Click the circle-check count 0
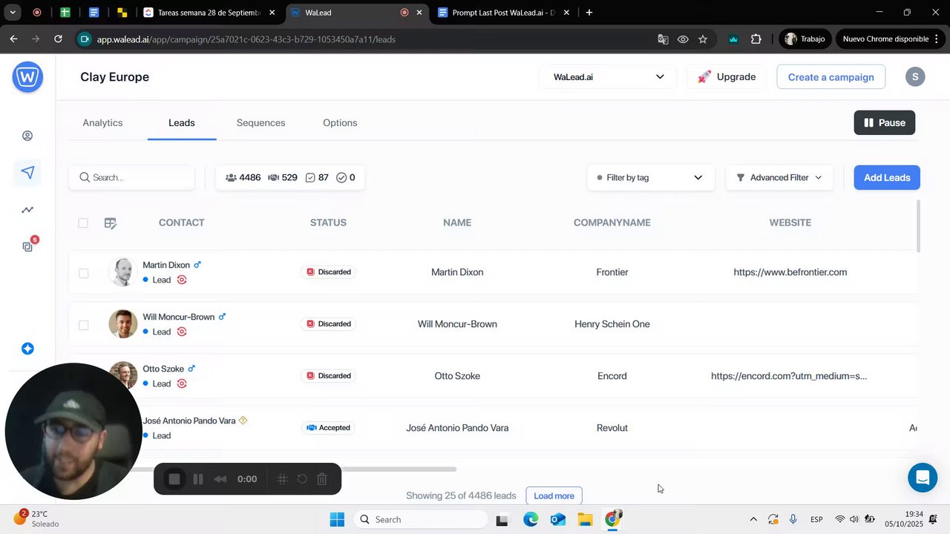The image size is (950, 534). [346, 177]
